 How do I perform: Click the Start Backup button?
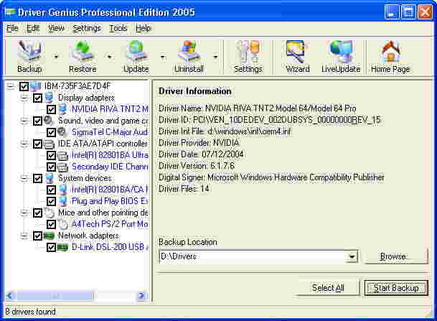(396, 288)
